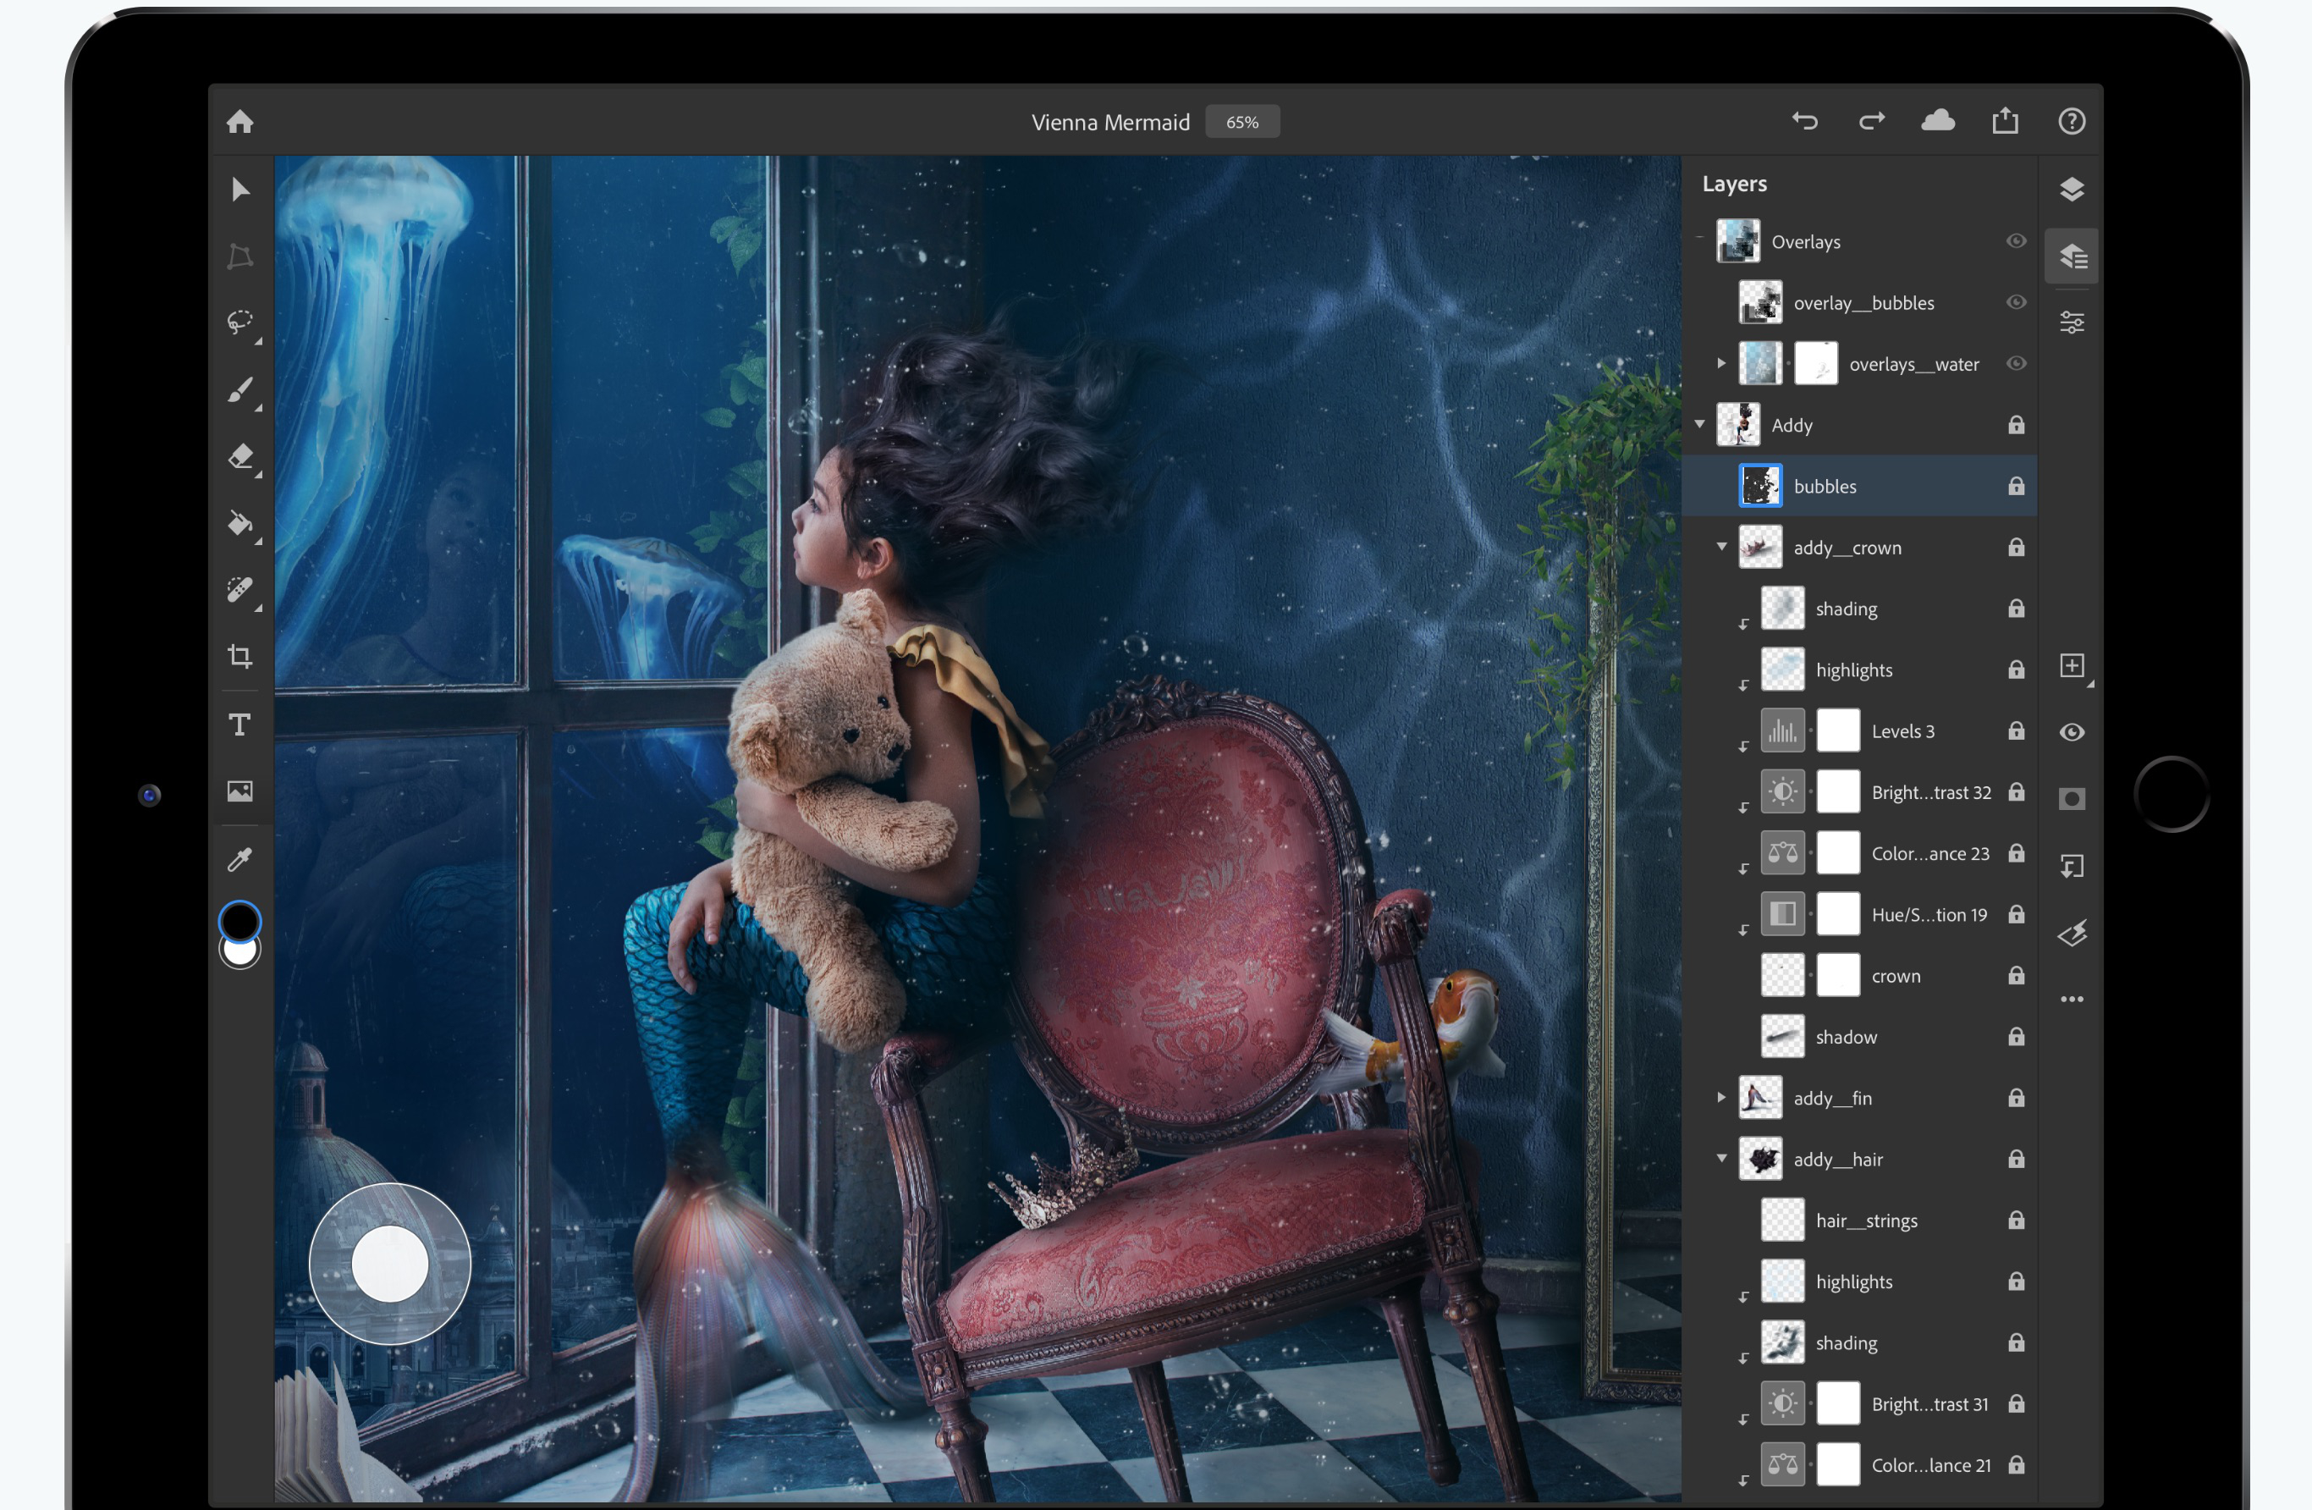Image resolution: width=2312 pixels, height=1510 pixels.
Task: Expand the addy__fin group
Action: click(1720, 1097)
